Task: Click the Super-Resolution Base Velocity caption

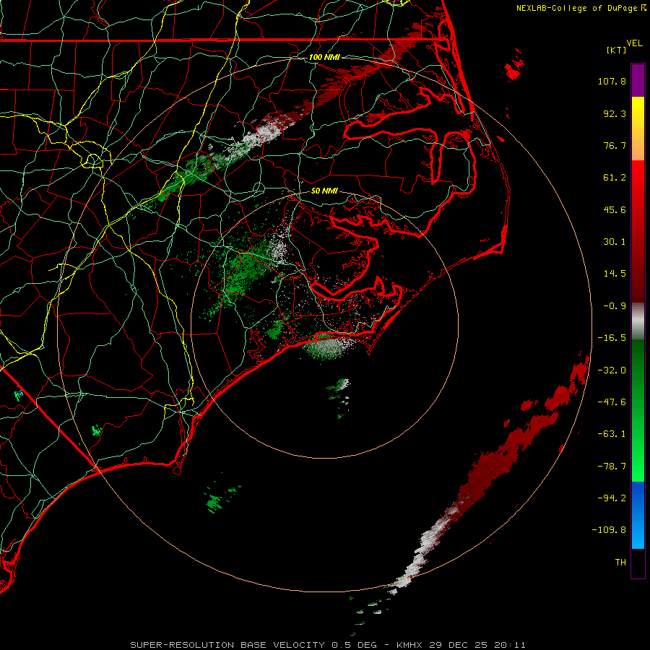Action: 328,645
